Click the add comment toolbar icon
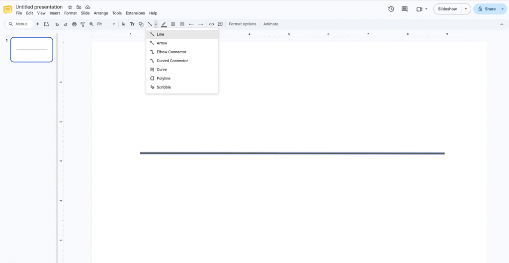 click(x=220, y=24)
